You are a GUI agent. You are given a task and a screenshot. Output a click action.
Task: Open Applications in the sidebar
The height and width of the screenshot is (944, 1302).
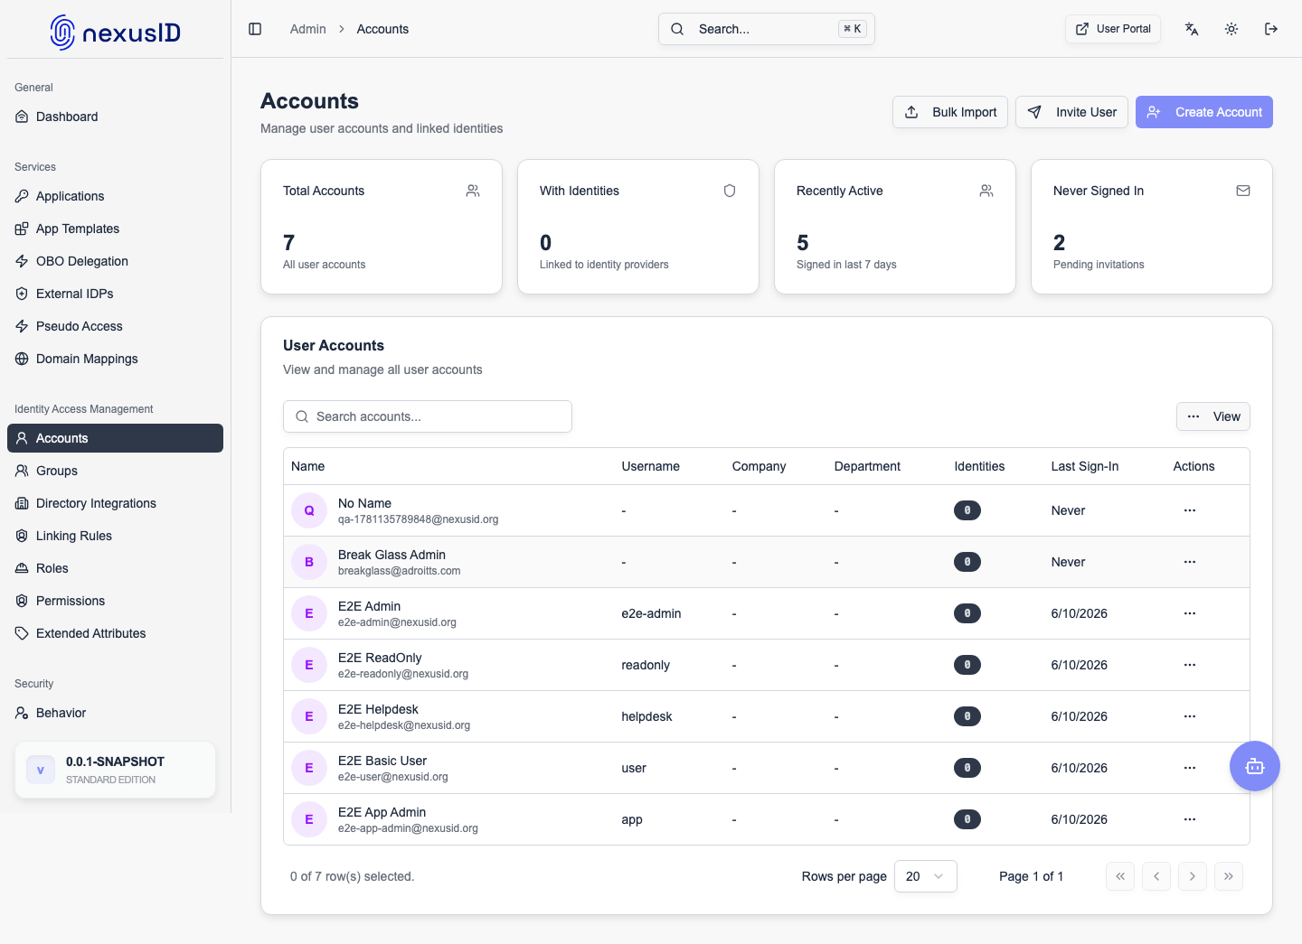pyautogui.click(x=115, y=196)
